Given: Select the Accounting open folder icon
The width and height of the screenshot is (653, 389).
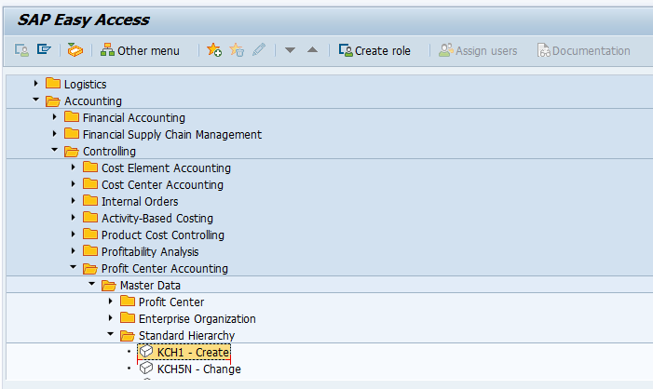Looking at the screenshot, I should [53, 101].
